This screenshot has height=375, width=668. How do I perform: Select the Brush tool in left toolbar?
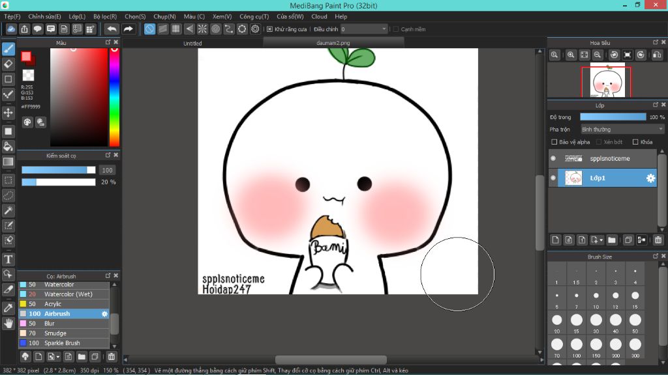pyautogui.click(x=8, y=48)
